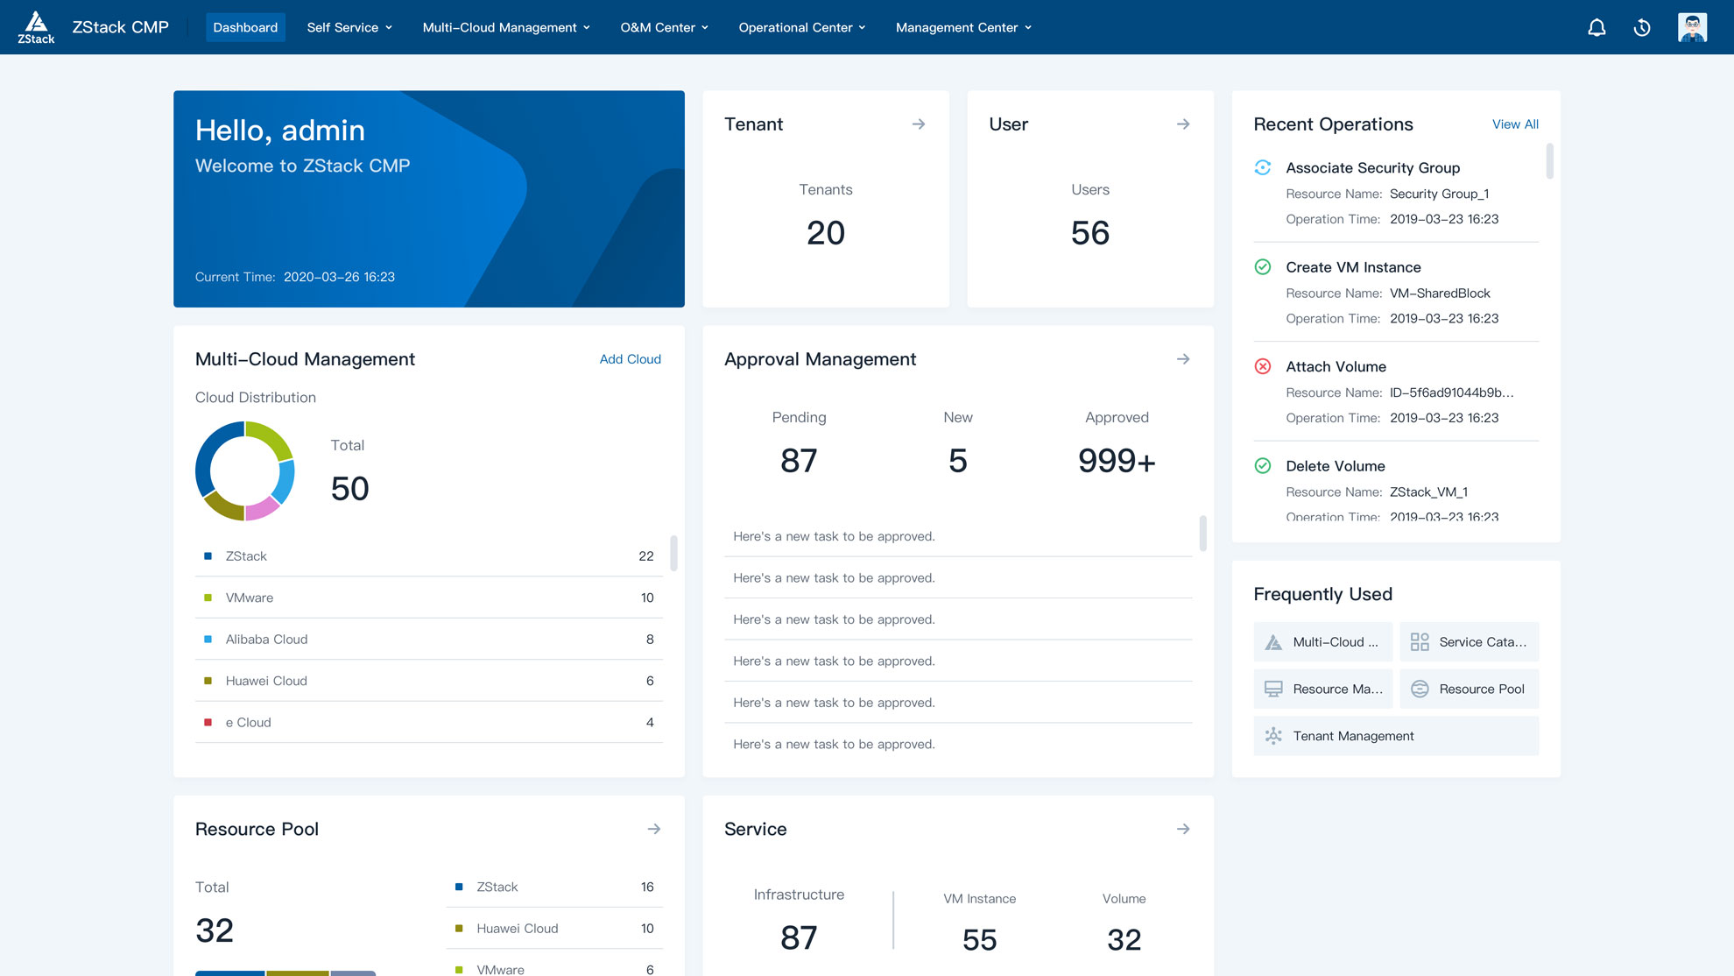
Task: Click the VMware green legend swatch
Action: (208, 598)
